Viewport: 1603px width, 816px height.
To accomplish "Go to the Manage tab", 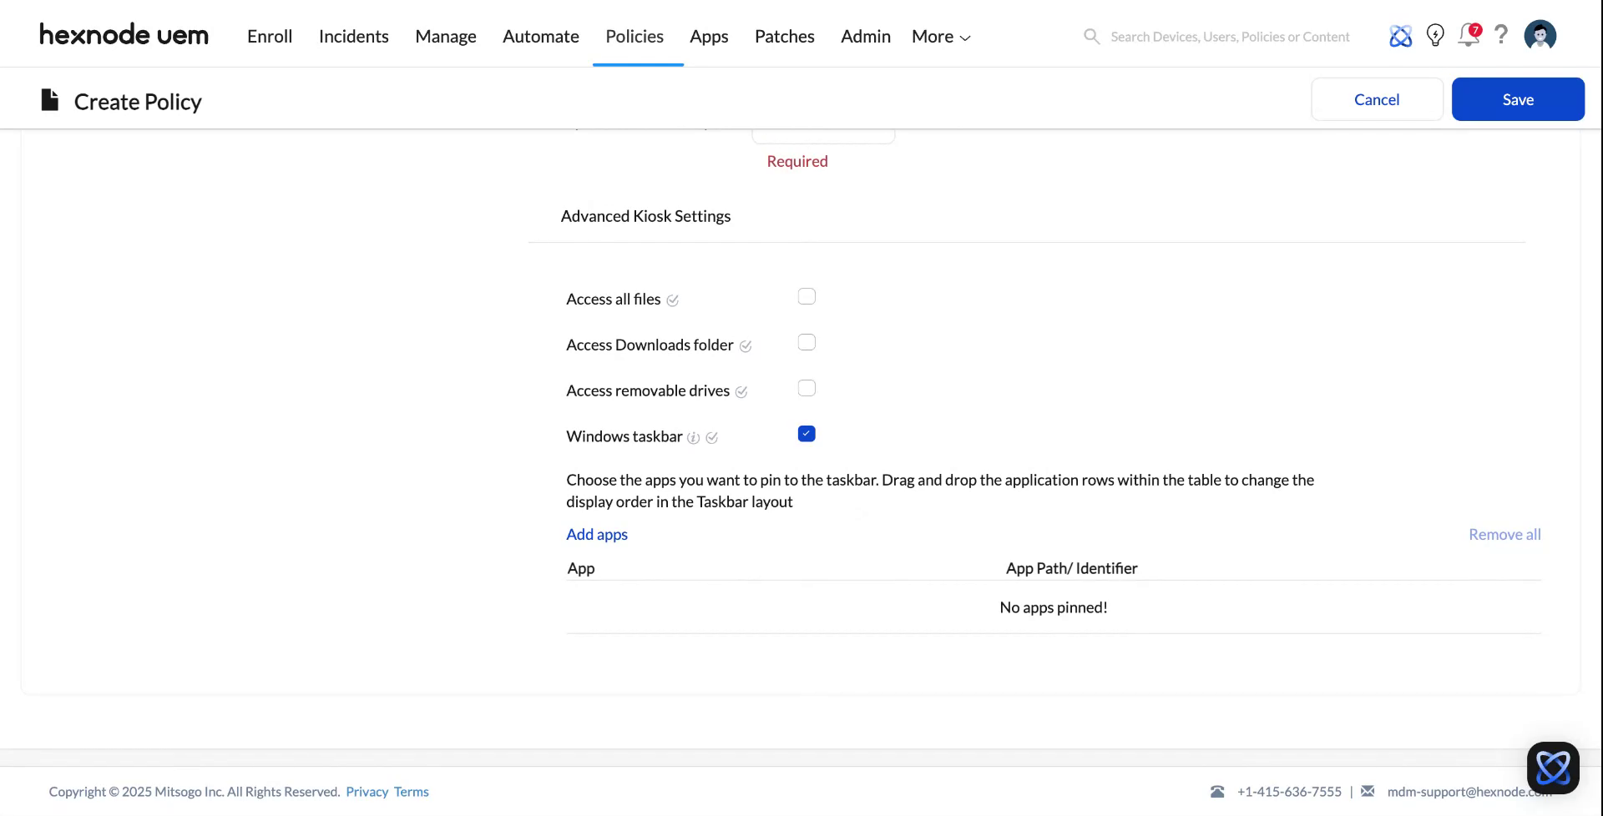I will click(446, 37).
